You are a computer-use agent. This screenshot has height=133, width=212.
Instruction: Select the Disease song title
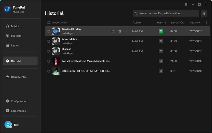(66, 49)
